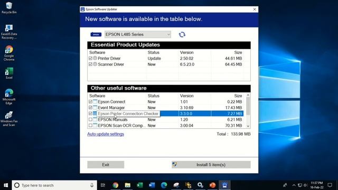This screenshot has height=190, width=338.
Task: Open File Explorer from the taskbar
Action: tap(128, 185)
